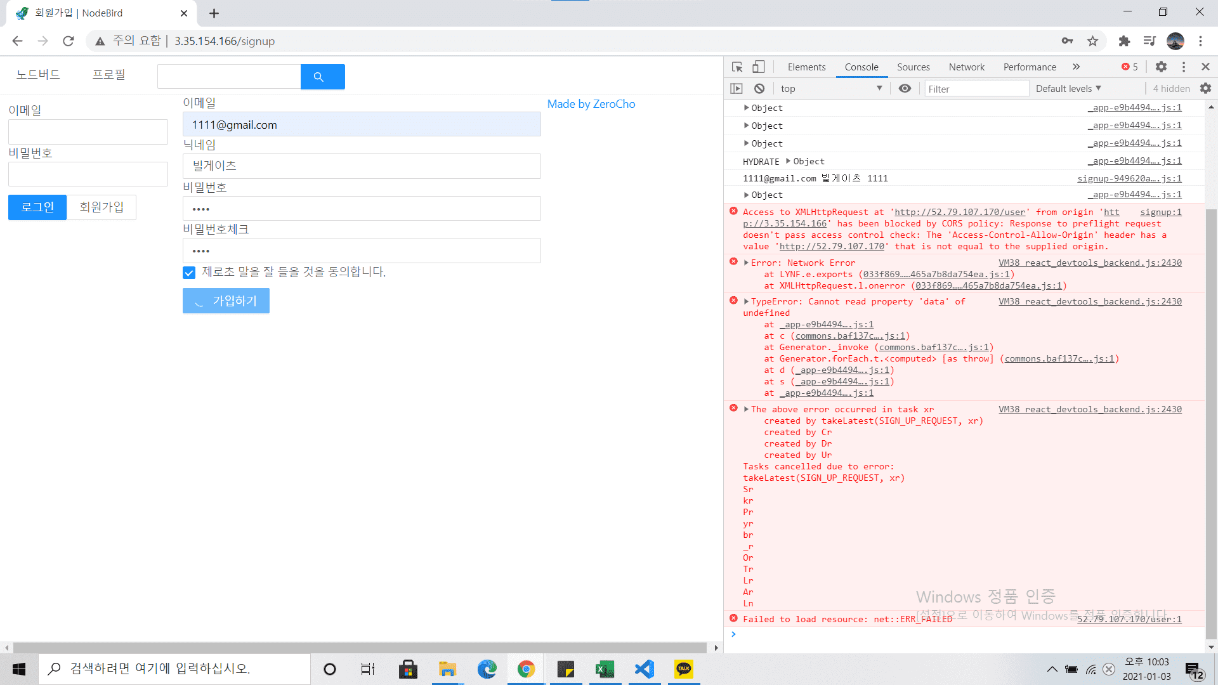The height and width of the screenshot is (685, 1218).
Task: Show the console sidebar panel icon
Action: pos(737,88)
